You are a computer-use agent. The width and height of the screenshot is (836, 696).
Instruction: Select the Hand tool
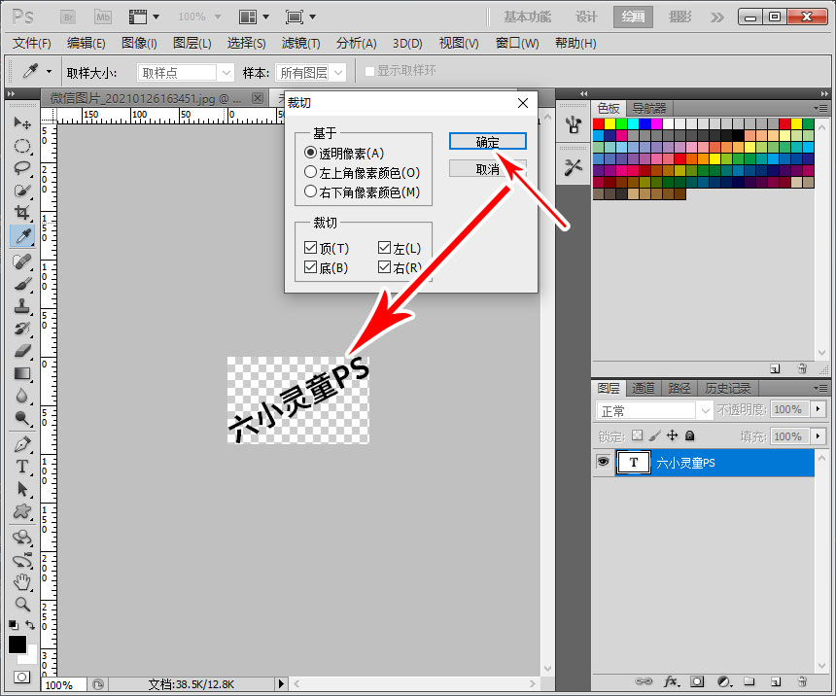(21, 582)
